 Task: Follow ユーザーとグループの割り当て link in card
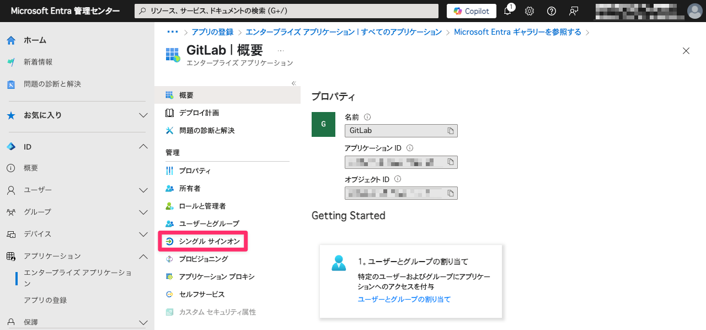click(x=404, y=299)
